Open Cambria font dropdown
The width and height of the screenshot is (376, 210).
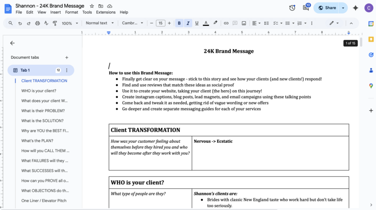[x=133, y=23]
